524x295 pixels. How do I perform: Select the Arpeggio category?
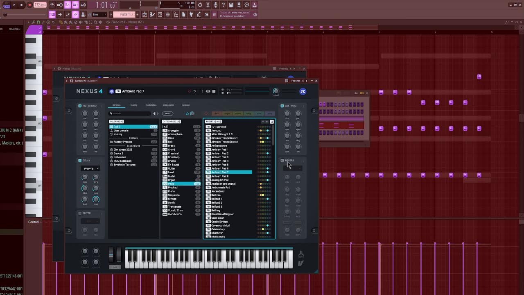(x=181, y=131)
